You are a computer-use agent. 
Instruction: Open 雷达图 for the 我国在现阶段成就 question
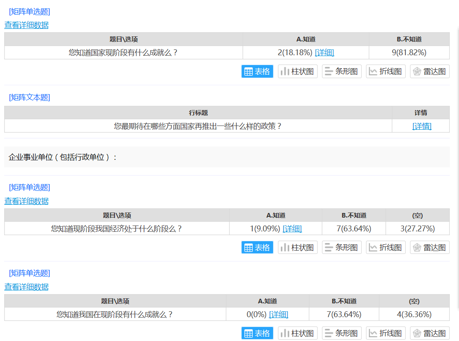click(x=430, y=333)
